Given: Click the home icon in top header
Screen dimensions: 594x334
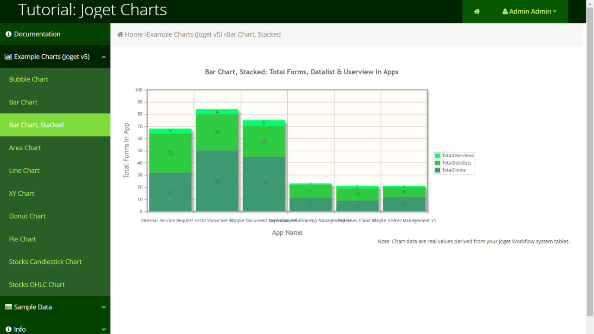Looking at the screenshot, I should [477, 12].
